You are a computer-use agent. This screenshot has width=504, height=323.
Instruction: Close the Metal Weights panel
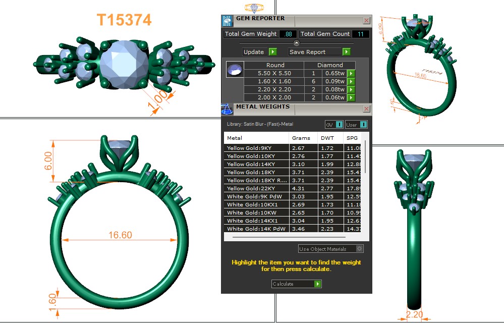click(366, 109)
